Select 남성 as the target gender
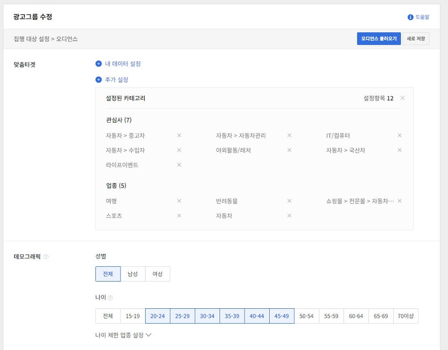The height and width of the screenshot is (350, 448). coord(133,273)
